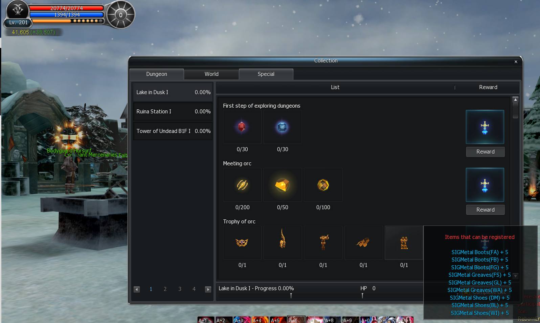Open collection list page 4
The width and height of the screenshot is (540, 323).
(194, 289)
